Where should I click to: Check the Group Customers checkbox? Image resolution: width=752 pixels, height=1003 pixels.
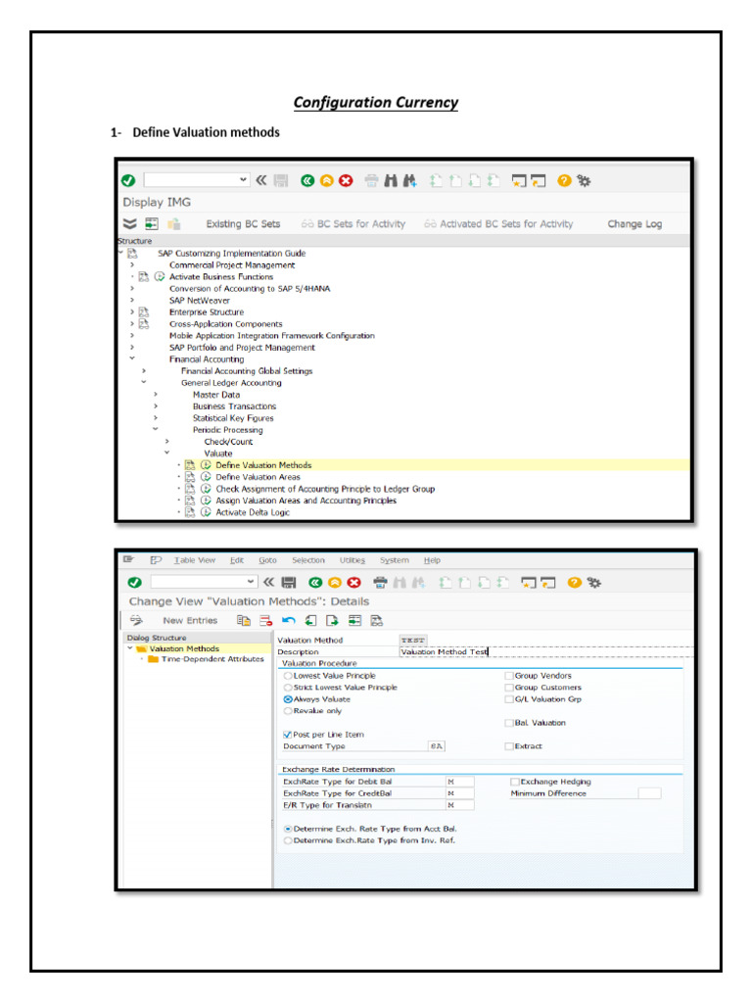(x=509, y=688)
